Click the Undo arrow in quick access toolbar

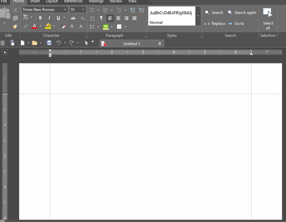coord(59,43)
